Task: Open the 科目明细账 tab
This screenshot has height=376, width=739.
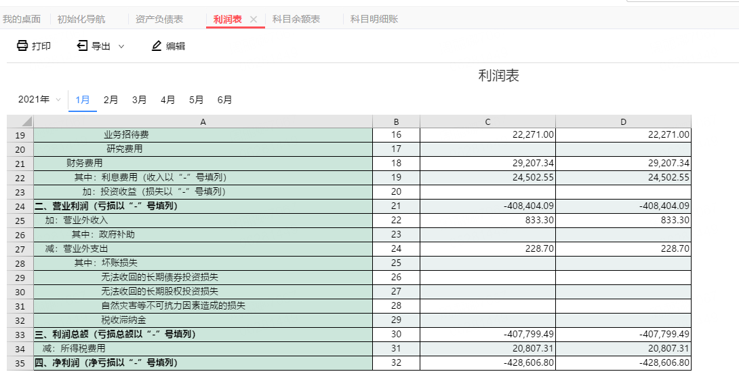Action: 374,19
